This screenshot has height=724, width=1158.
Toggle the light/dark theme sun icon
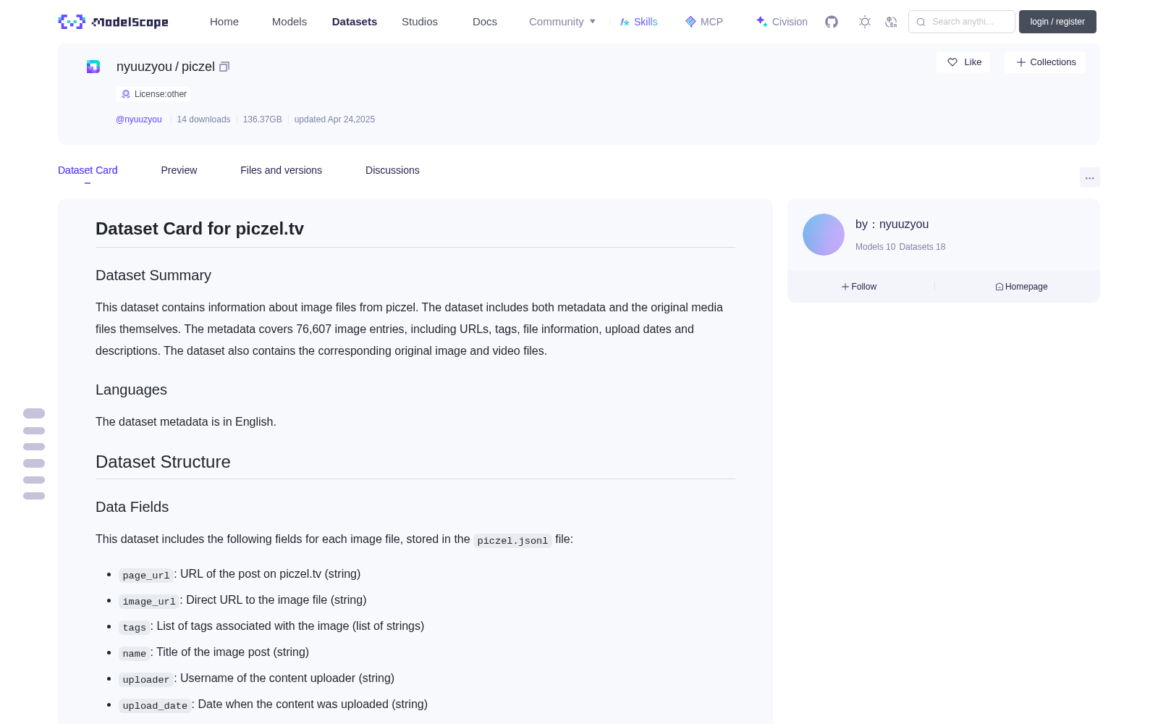point(865,22)
